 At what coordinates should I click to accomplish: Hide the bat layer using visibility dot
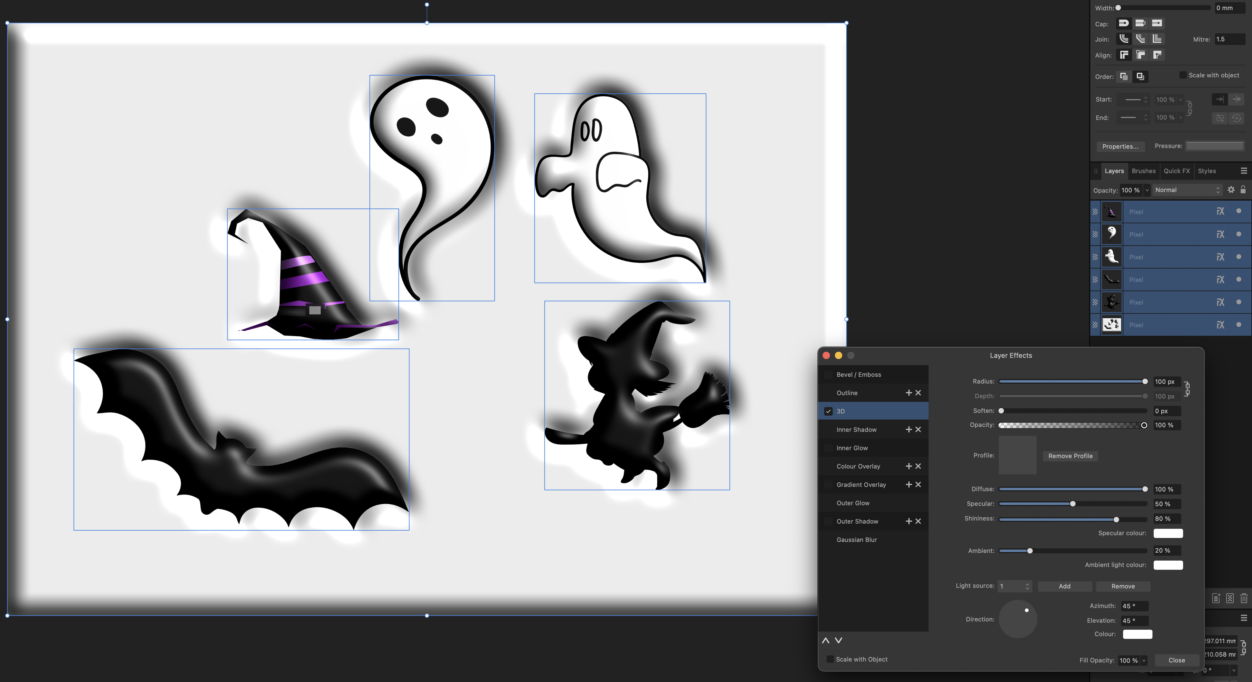pos(1239,279)
